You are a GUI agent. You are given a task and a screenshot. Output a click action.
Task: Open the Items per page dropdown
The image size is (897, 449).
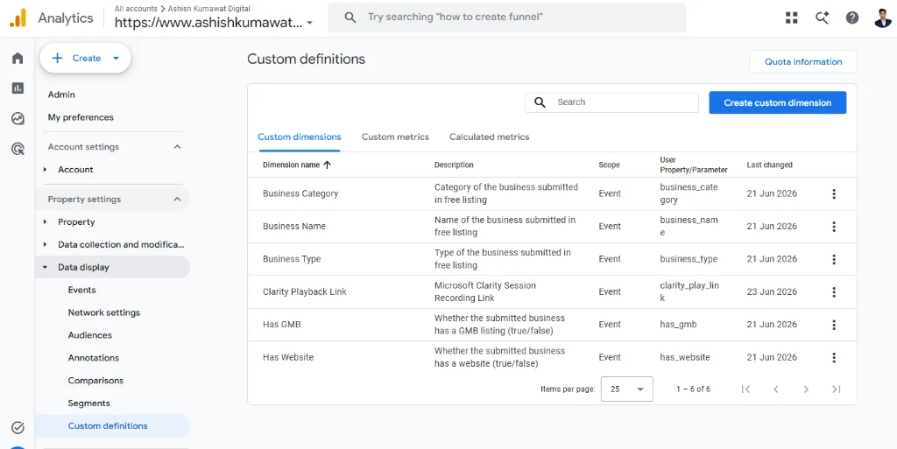click(627, 389)
